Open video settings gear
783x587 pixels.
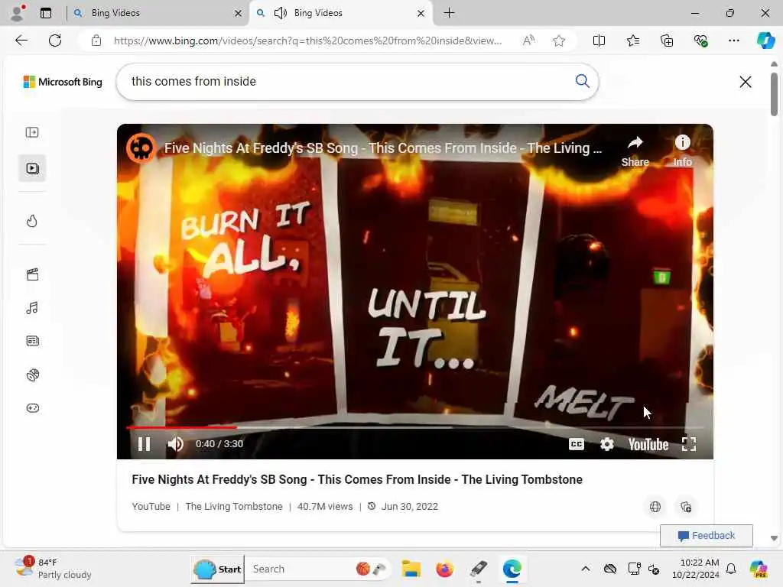[x=606, y=444]
